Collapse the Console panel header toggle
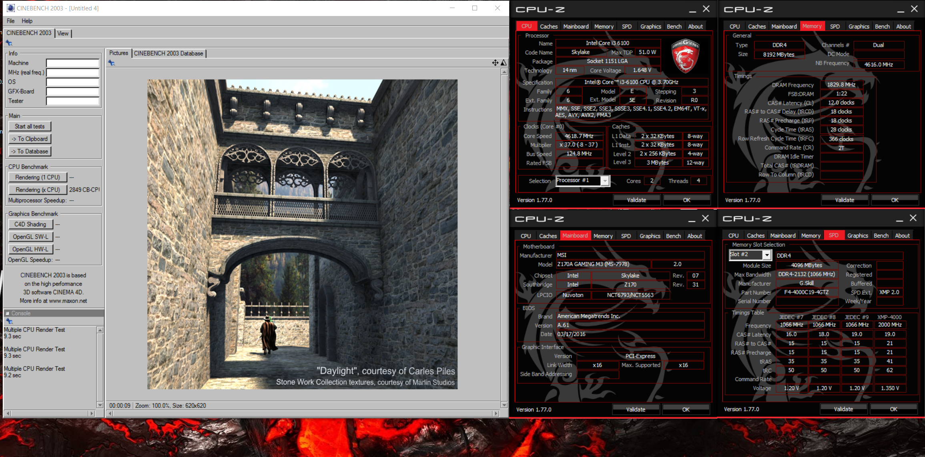The width and height of the screenshot is (925, 457). 7,313
